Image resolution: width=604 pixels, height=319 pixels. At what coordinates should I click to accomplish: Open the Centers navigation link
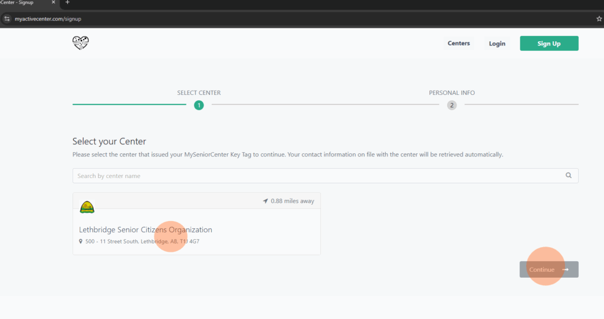(458, 44)
